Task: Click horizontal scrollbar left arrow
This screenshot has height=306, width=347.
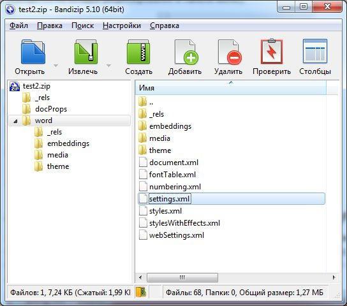Action: point(140,277)
